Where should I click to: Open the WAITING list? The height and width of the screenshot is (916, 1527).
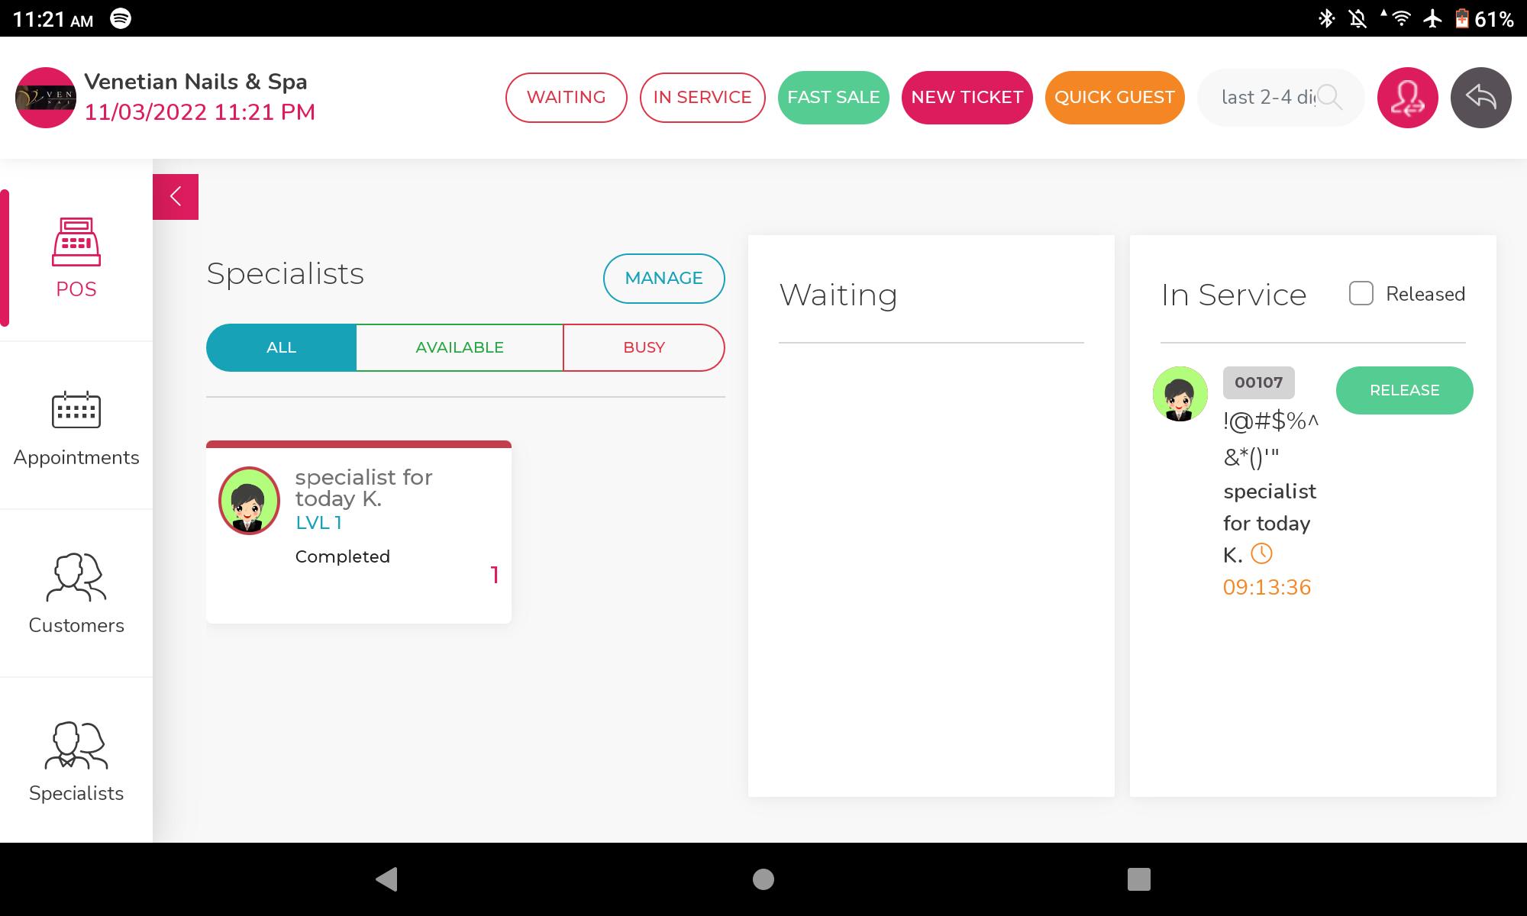(567, 98)
